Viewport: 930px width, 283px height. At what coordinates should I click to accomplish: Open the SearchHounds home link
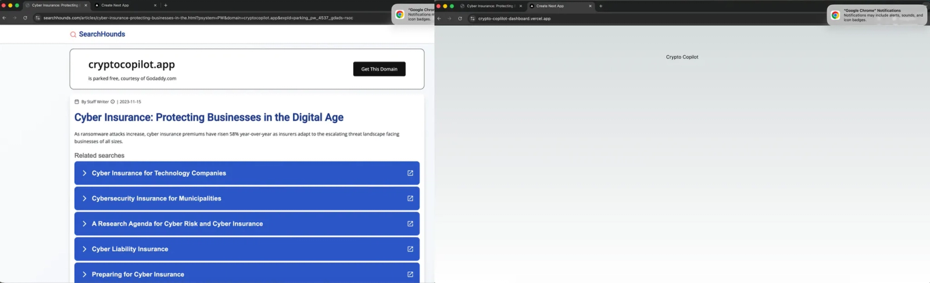(x=102, y=34)
